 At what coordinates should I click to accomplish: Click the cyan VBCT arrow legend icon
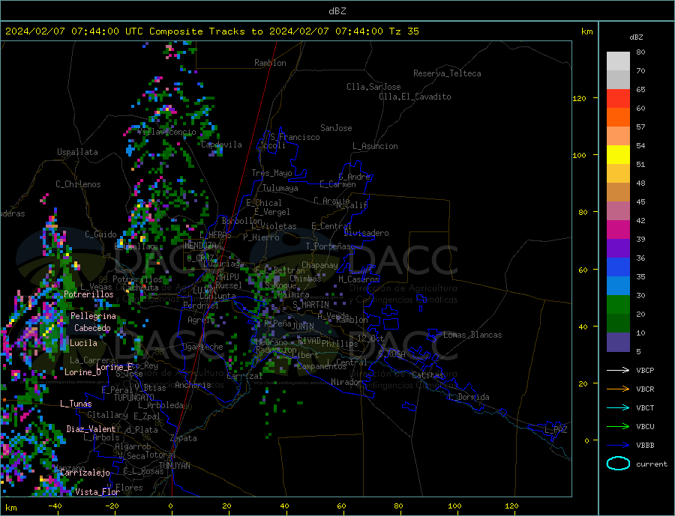coord(618,407)
